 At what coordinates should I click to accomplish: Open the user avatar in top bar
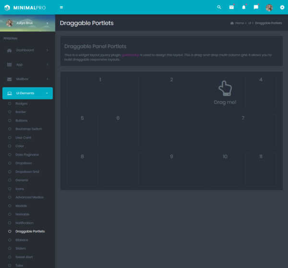pyautogui.click(x=269, y=8)
